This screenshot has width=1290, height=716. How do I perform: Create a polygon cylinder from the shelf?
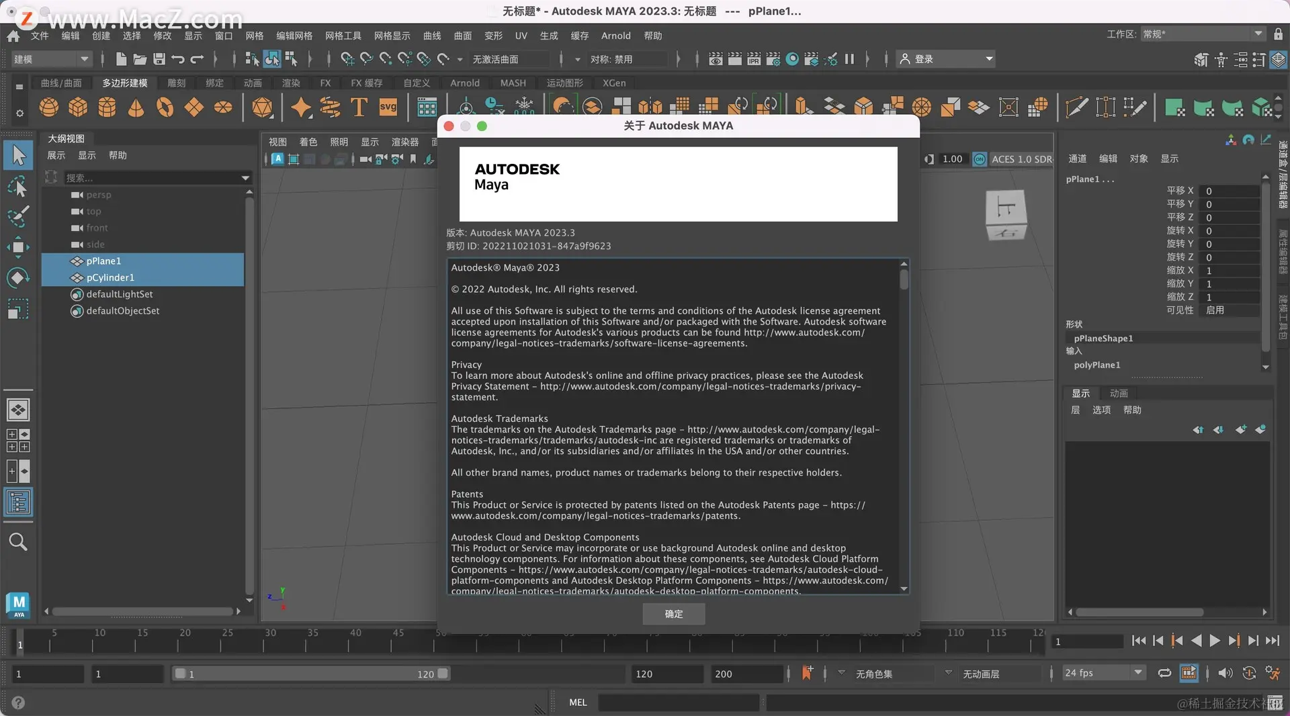(x=107, y=107)
